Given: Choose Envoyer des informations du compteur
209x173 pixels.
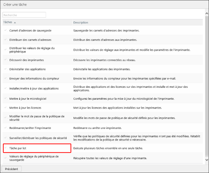Looking at the screenshot, I should coord(34,78).
